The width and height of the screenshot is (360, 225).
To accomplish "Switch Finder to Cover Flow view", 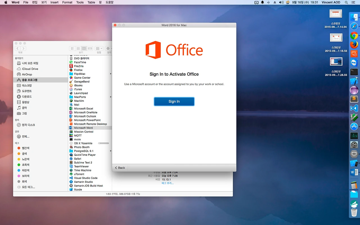I will (x=90, y=48).
